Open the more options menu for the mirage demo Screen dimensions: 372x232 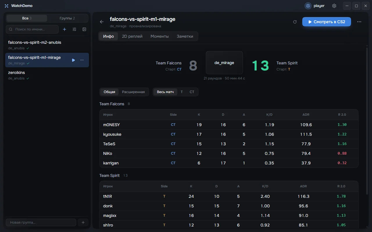tap(82, 60)
